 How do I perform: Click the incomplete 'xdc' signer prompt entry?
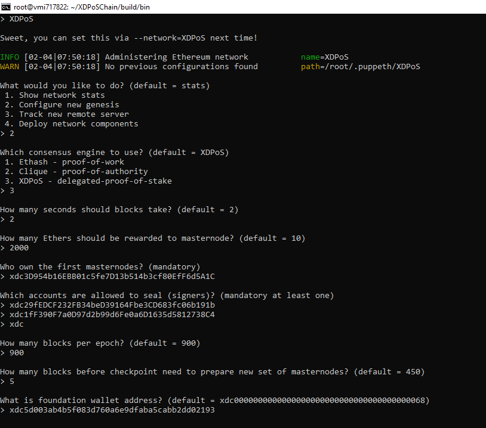(x=17, y=324)
